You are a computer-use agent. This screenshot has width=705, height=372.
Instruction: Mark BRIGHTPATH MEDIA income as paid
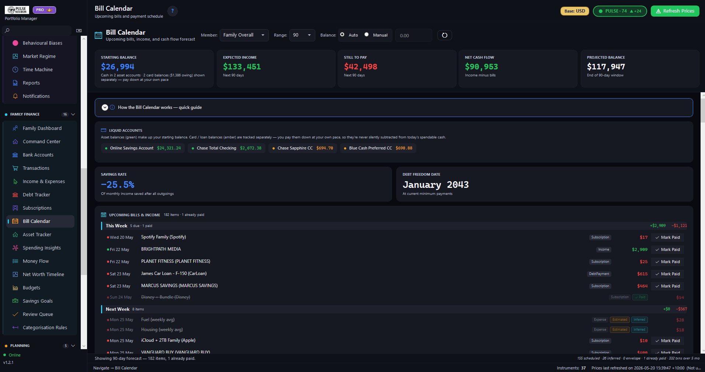tap(667, 249)
